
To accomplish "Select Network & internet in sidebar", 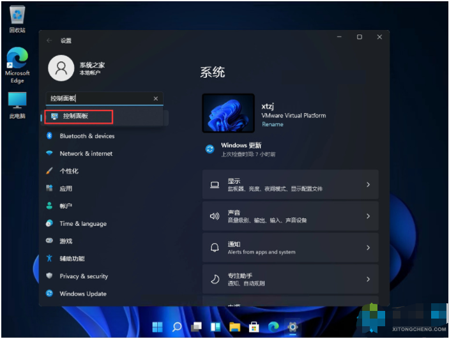I will click(86, 154).
